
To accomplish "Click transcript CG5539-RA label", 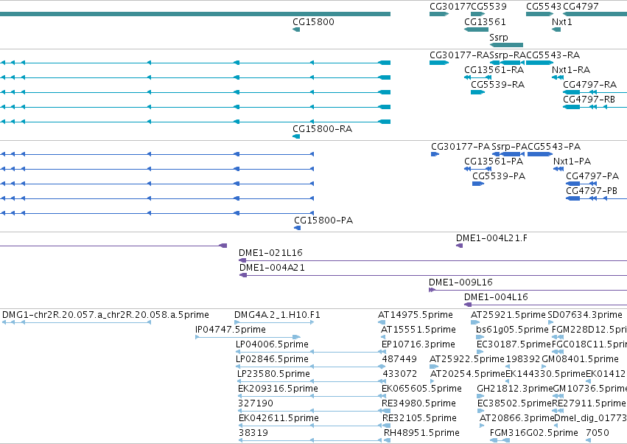I will click(497, 85).
